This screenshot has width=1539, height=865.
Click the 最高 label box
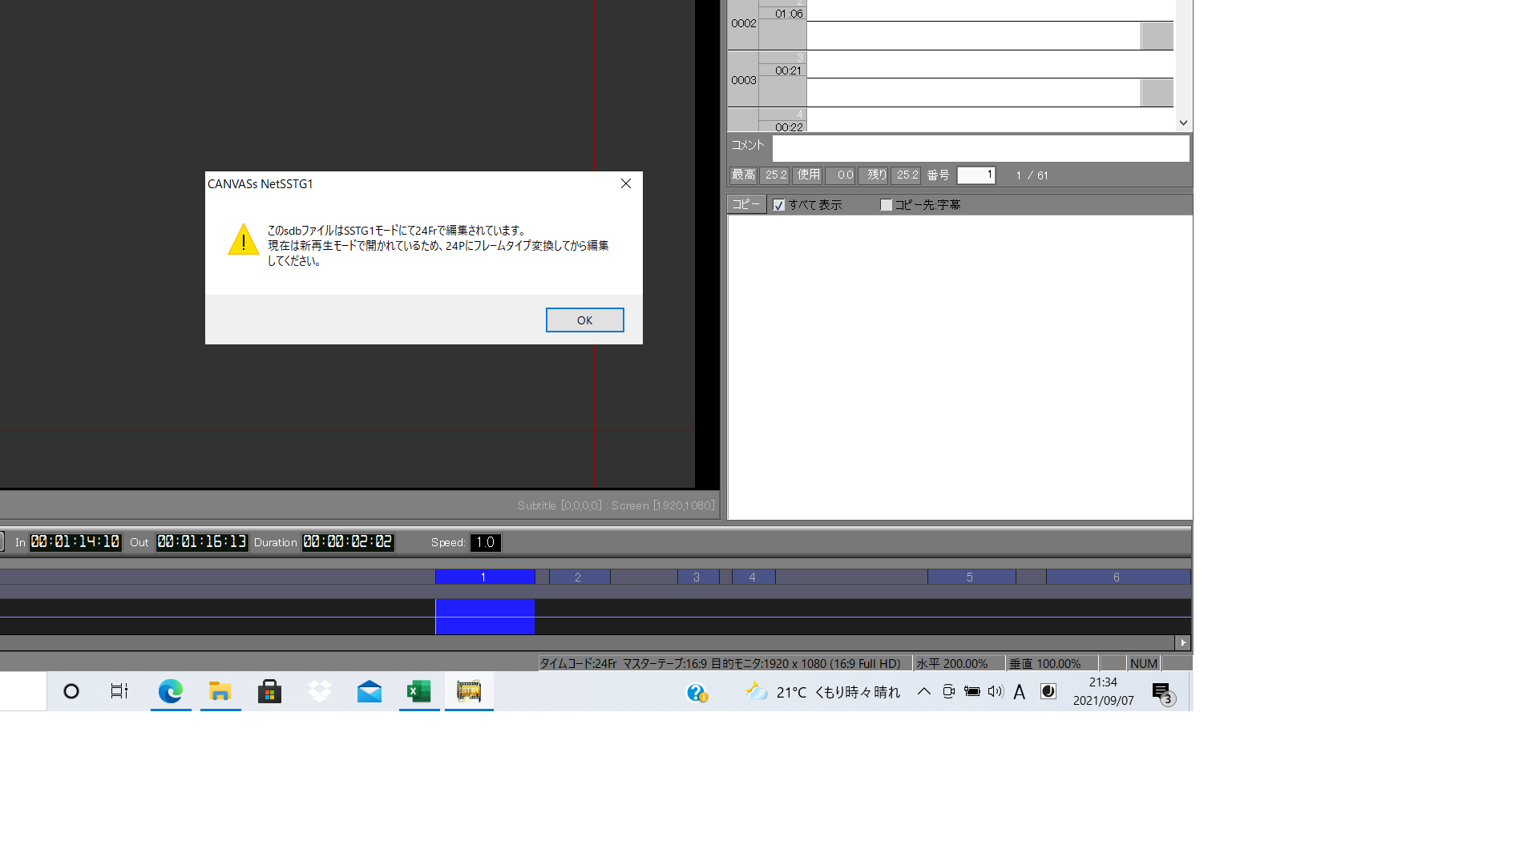pyautogui.click(x=743, y=175)
